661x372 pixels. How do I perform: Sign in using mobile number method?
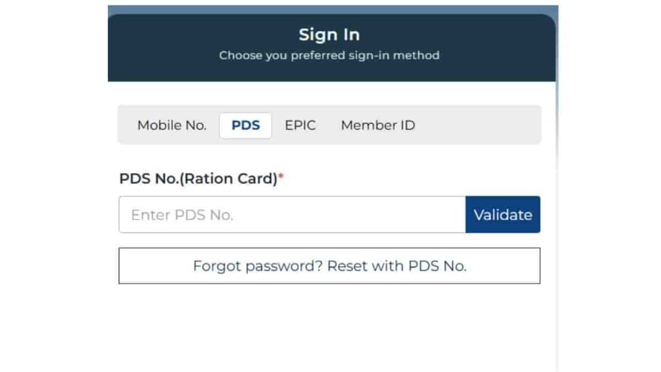pyautogui.click(x=172, y=125)
